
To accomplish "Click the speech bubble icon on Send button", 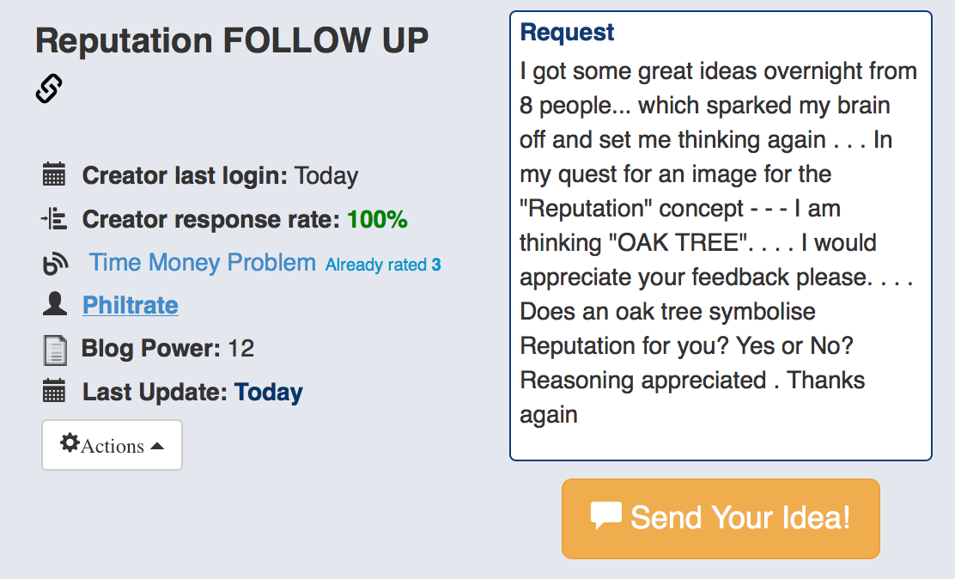I will (606, 515).
